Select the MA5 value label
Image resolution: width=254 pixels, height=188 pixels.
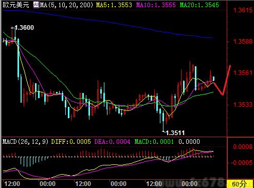[x=114, y=5]
